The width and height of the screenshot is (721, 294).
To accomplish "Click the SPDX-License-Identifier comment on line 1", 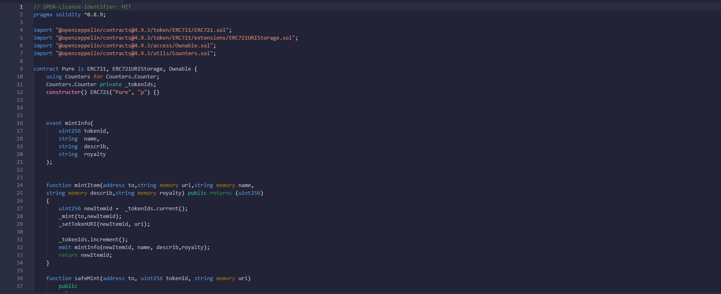I will point(82,7).
